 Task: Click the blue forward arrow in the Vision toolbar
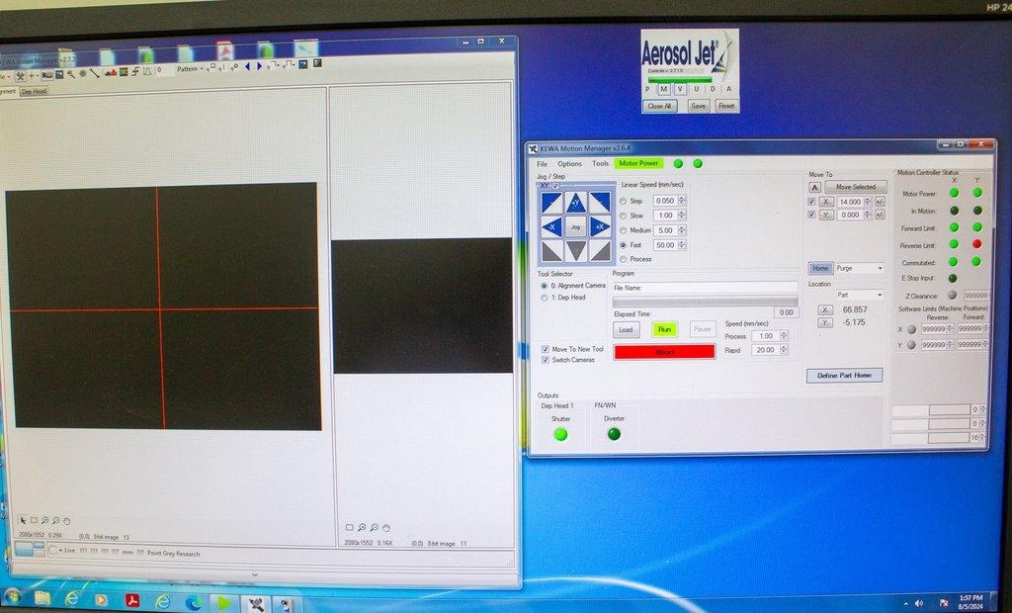(260, 69)
